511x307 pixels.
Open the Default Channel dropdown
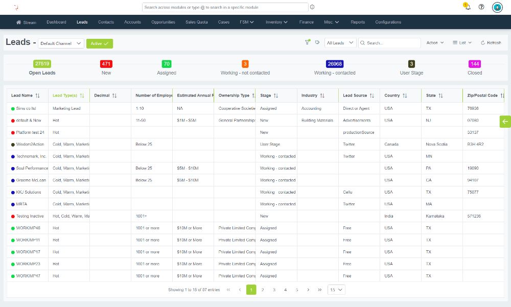click(61, 43)
